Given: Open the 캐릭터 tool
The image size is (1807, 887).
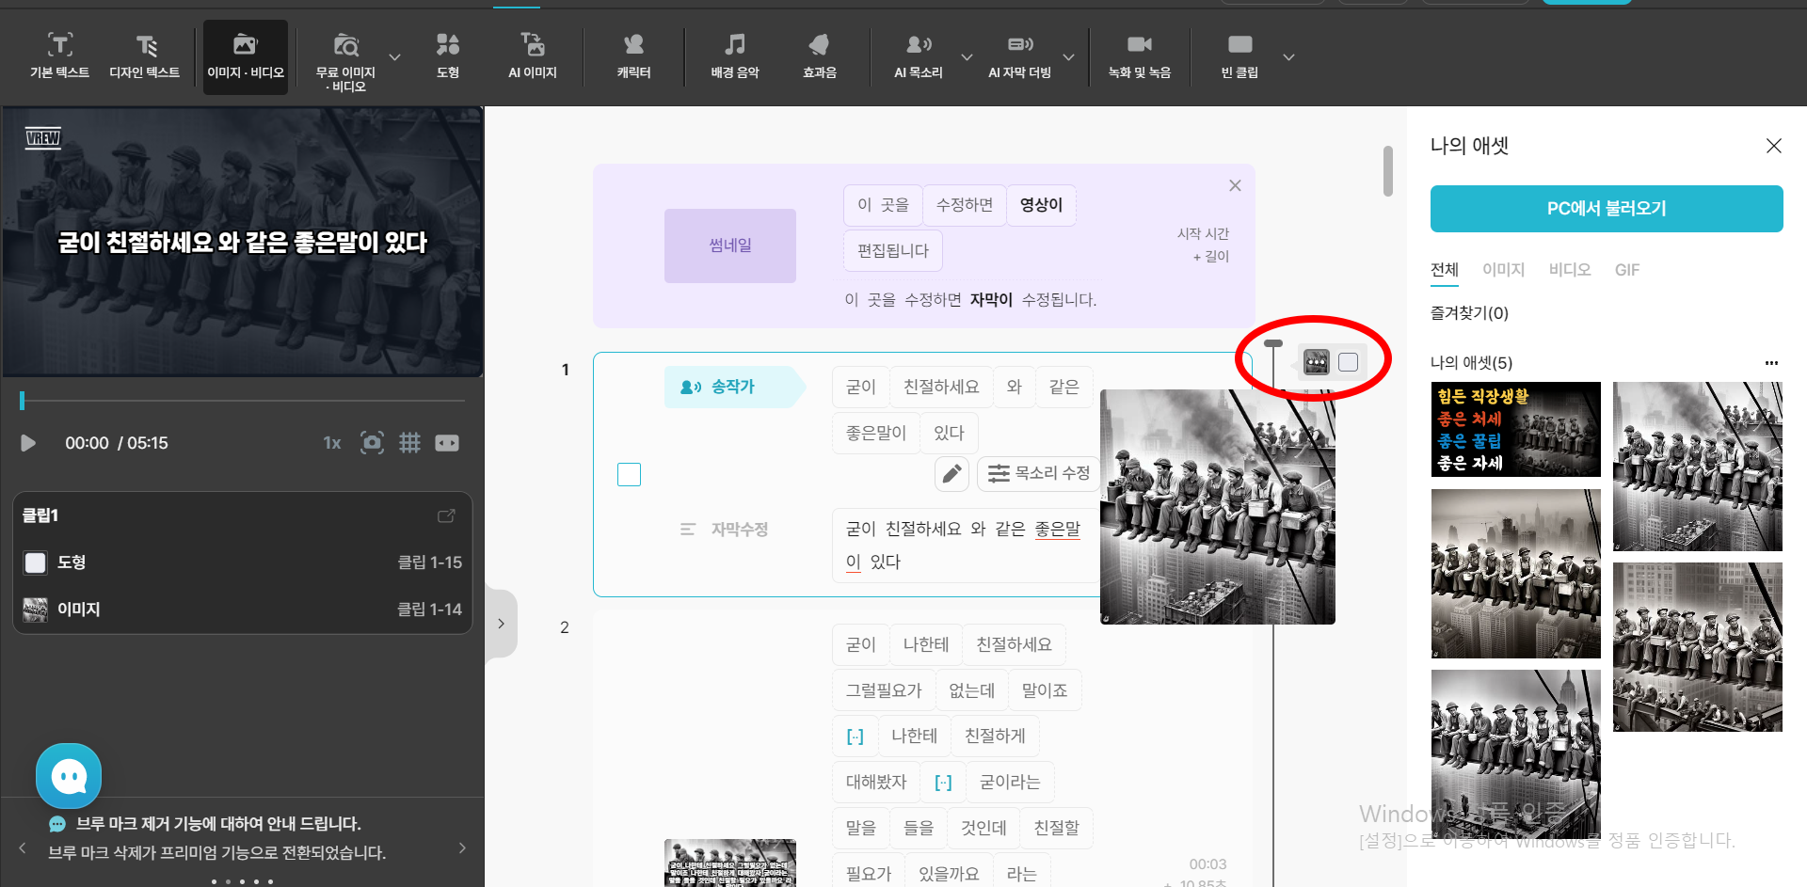Looking at the screenshot, I should [x=633, y=56].
